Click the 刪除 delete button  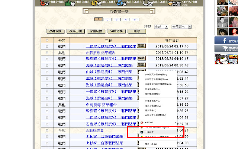tap(137, 31)
